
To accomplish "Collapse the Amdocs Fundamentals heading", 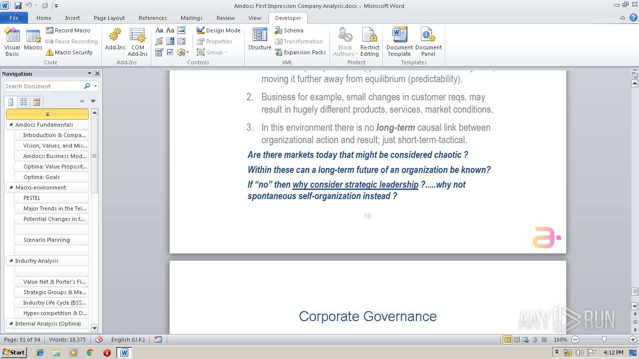I will click(11, 125).
